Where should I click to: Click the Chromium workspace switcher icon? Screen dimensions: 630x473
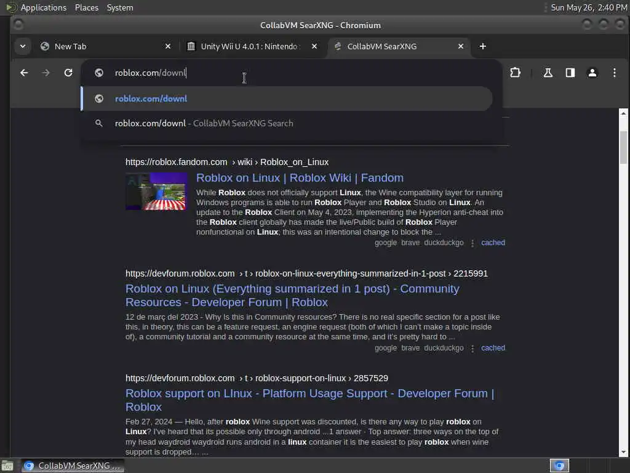point(559,466)
